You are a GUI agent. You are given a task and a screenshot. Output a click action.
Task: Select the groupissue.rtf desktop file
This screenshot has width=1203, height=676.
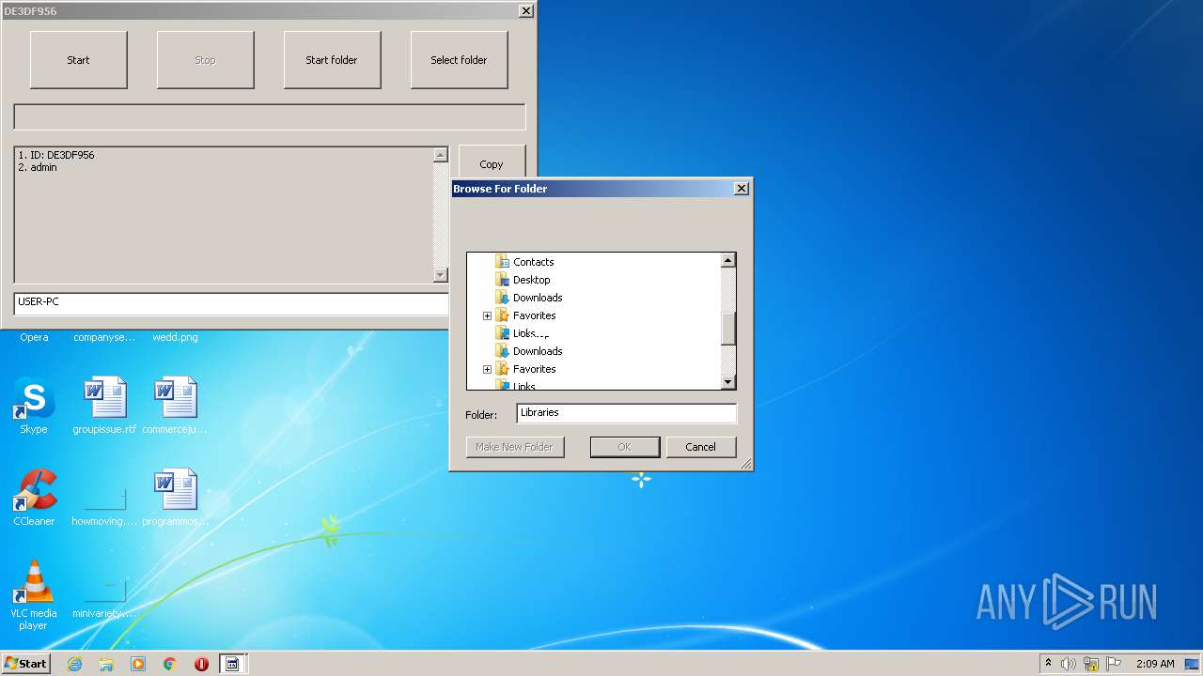(x=104, y=406)
